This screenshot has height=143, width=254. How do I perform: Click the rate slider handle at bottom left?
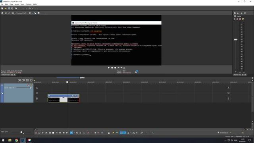(x=21, y=132)
